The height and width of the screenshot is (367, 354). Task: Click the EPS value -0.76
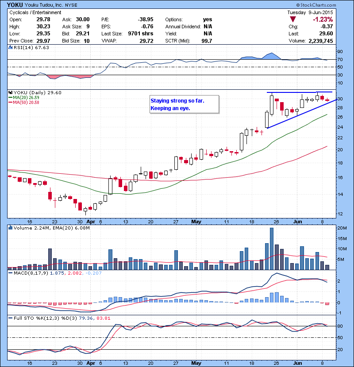(147, 27)
